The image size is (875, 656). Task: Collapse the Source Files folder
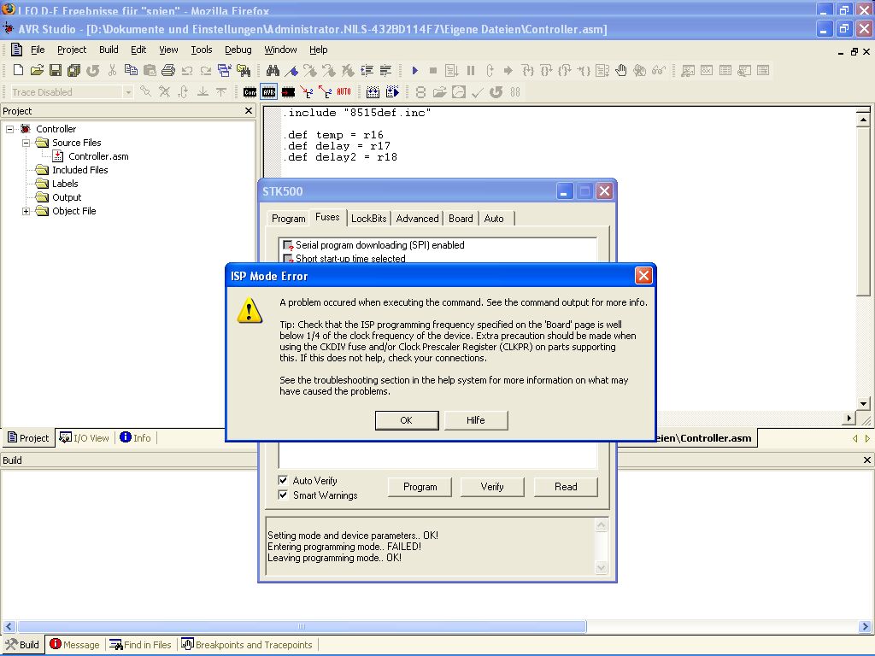pyautogui.click(x=26, y=143)
